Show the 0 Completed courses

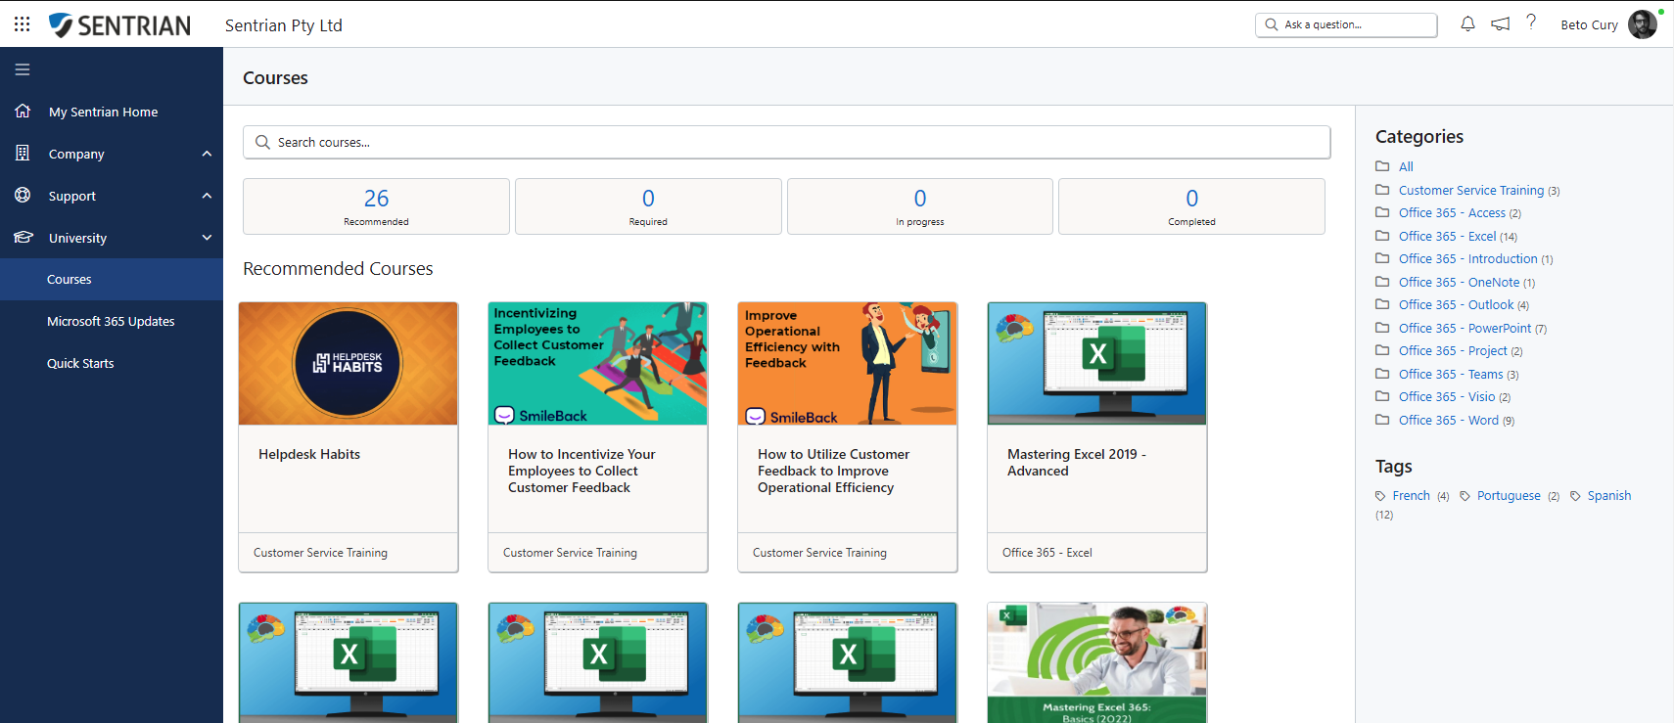coord(1191,206)
